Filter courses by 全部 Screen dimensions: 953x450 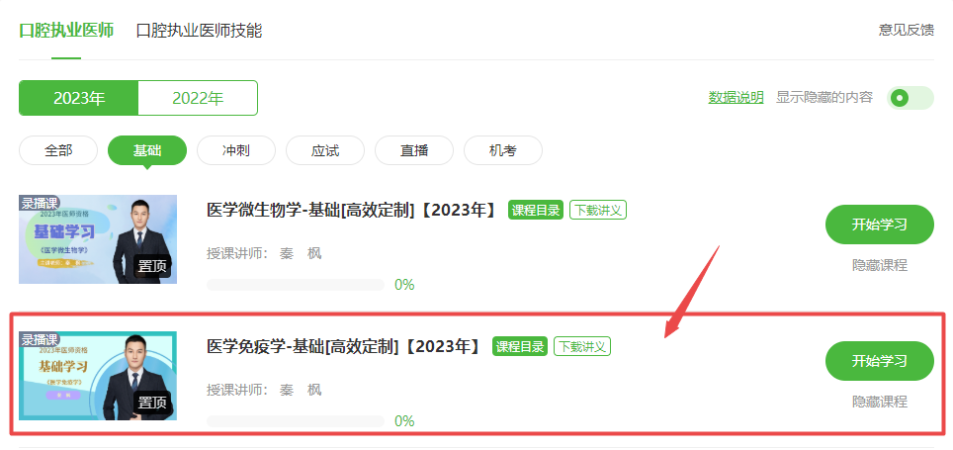pos(58,150)
